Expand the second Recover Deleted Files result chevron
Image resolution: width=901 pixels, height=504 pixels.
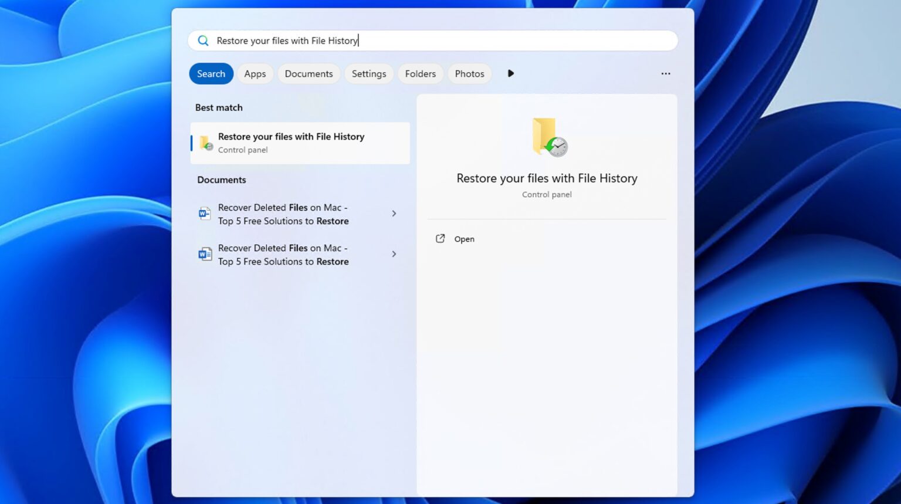point(394,254)
